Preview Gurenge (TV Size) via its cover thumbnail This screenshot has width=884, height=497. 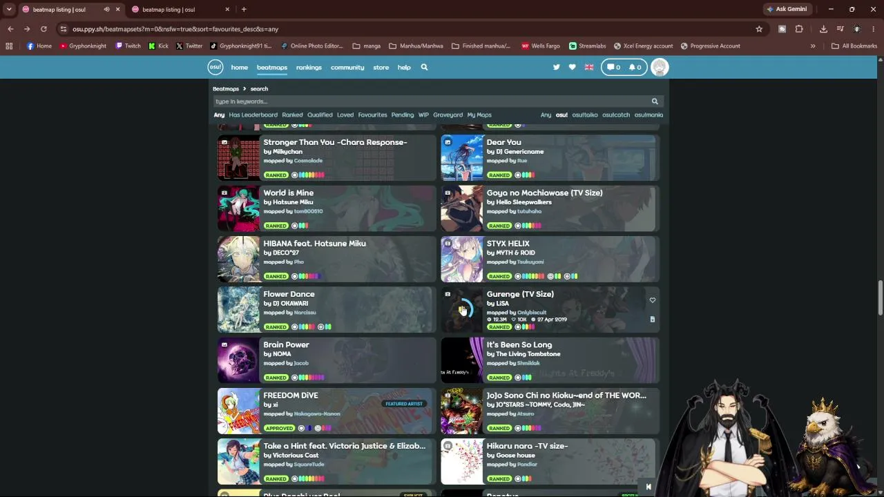[x=462, y=310]
